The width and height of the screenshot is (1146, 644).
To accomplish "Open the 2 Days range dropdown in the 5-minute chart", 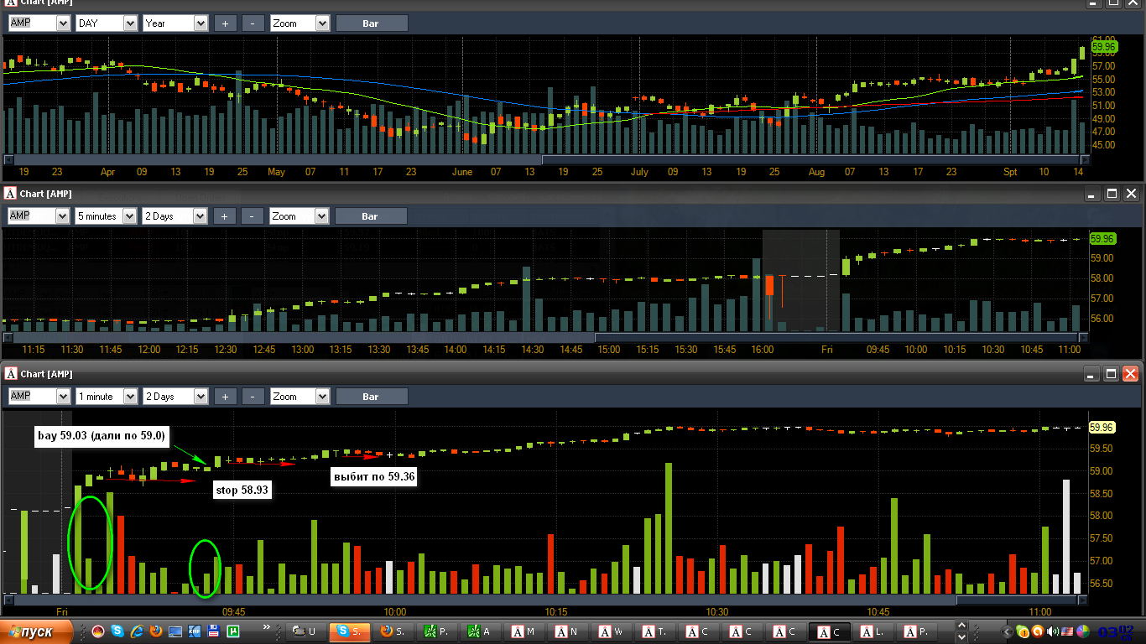I will point(201,216).
